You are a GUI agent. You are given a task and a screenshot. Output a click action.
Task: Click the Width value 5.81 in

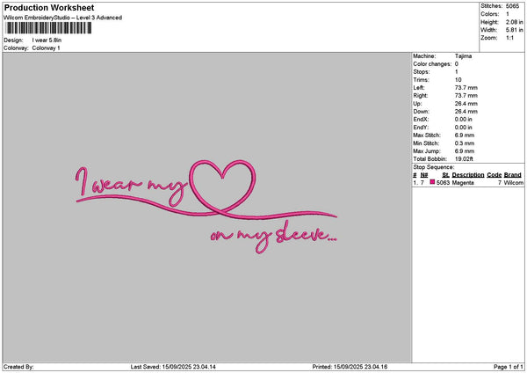click(x=514, y=30)
